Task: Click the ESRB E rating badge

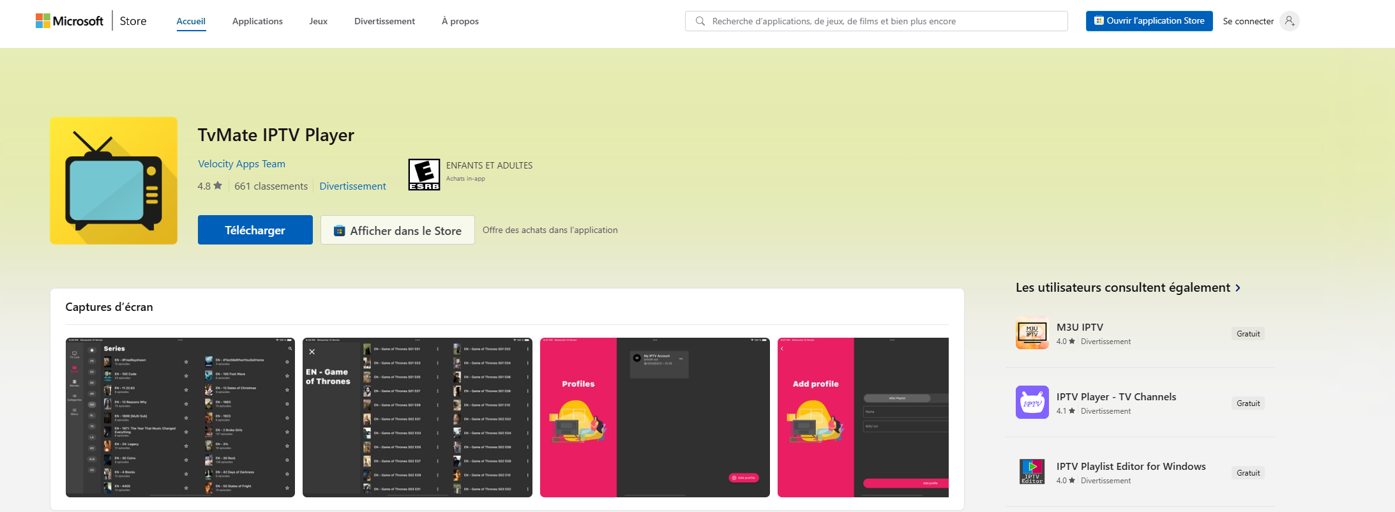Action: (424, 174)
